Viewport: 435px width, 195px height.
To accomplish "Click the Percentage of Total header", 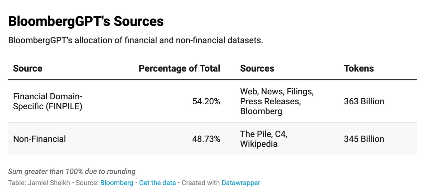I will (179, 68).
